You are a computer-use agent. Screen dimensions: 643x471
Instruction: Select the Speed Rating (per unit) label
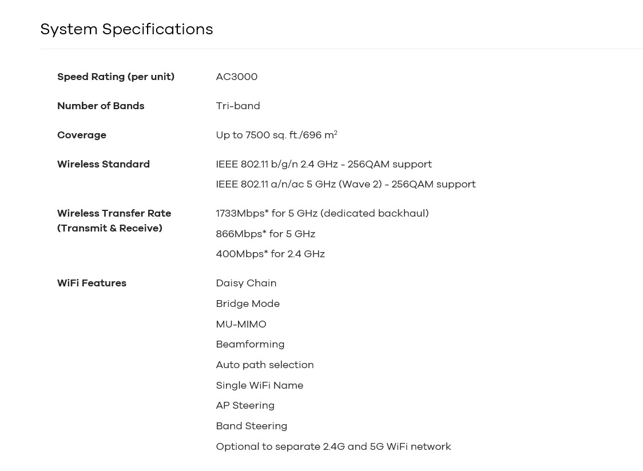point(116,77)
